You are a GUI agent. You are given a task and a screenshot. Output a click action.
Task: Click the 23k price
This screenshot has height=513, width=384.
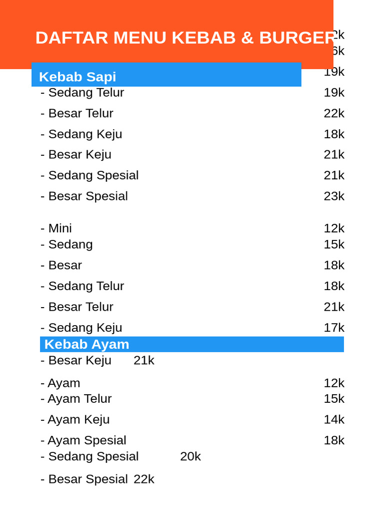click(x=334, y=196)
